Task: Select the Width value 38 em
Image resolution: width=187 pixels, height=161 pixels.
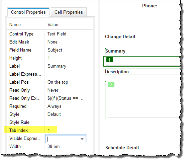Action: 54,146
